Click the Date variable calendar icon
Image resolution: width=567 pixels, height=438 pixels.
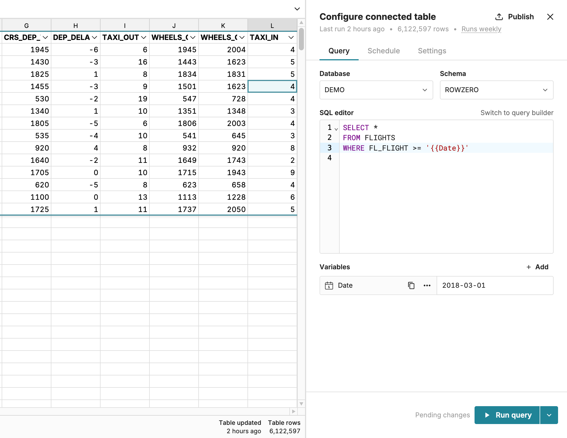329,285
